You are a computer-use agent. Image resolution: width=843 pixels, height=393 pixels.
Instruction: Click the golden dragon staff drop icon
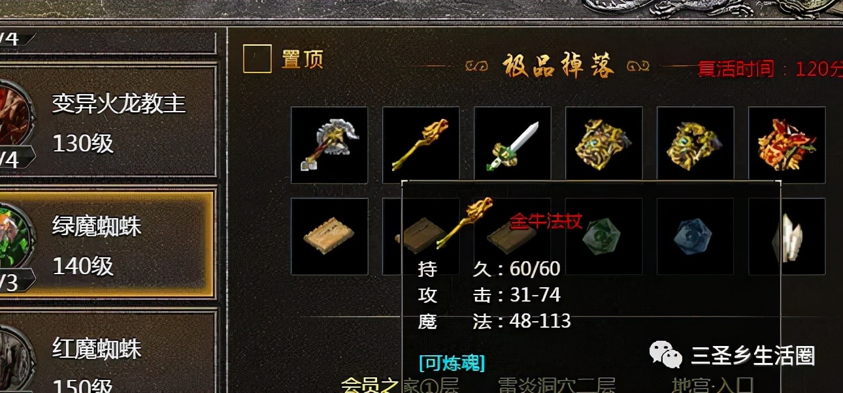coord(421,145)
